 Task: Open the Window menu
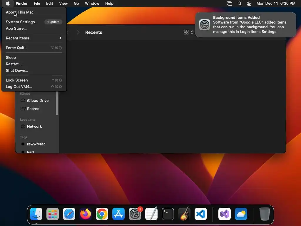[92, 4]
